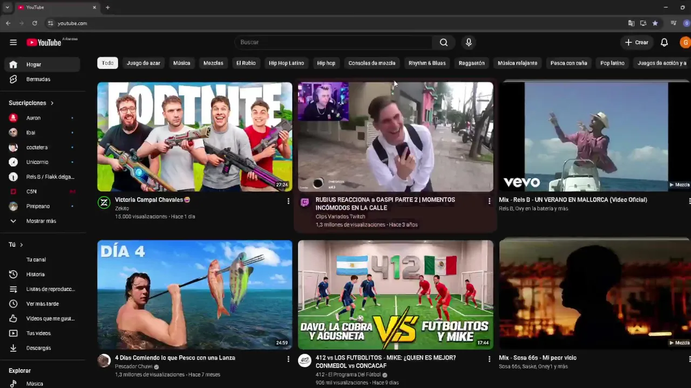The height and width of the screenshot is (388, 691).
Task: Select the Hip Hop Latino chip
Action: (286, 63)
